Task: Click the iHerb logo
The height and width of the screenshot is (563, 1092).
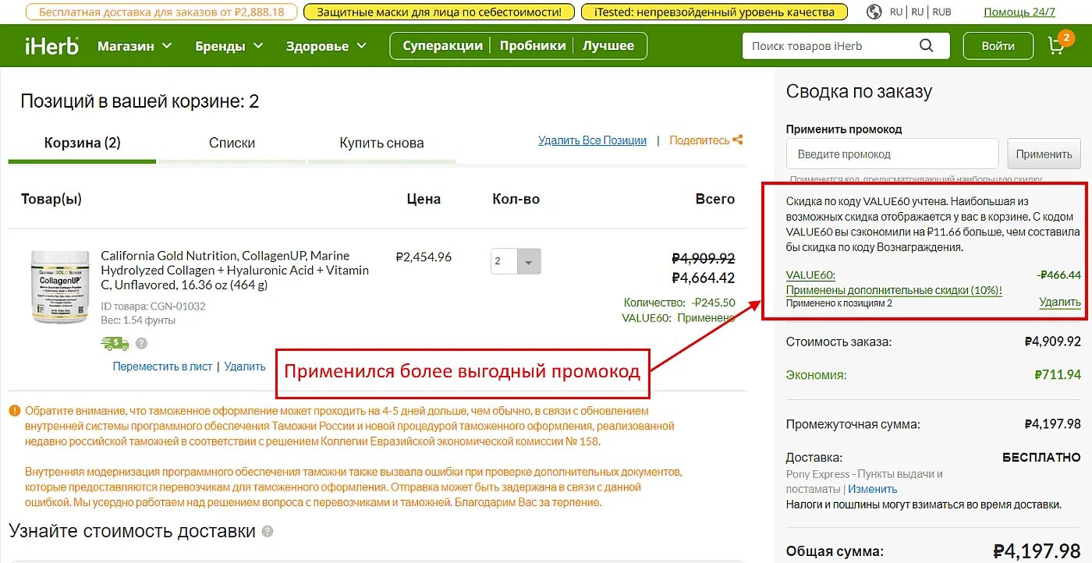Action: coord(51,46)
